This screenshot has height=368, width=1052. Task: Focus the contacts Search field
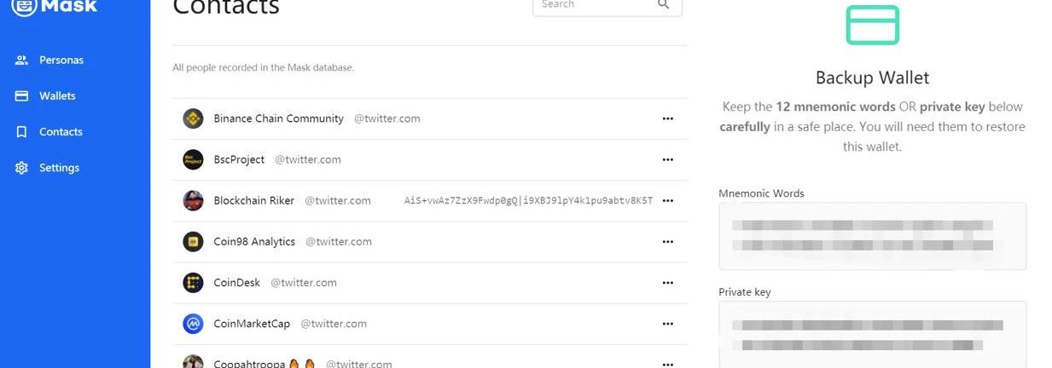[593, 5]
